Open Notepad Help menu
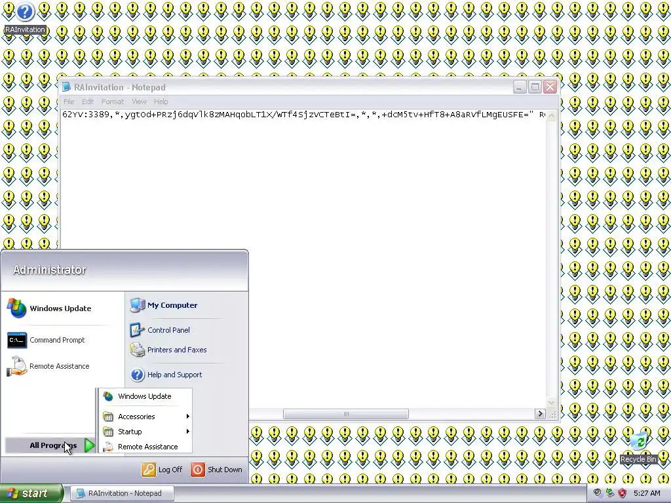Screen dimensions: 671x503 point(161,102)
